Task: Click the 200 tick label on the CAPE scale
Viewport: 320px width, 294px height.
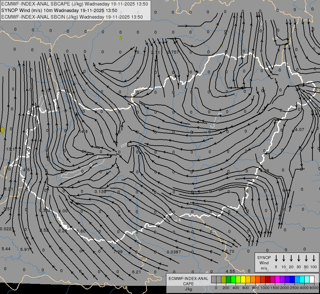Action: coord(226,288)
